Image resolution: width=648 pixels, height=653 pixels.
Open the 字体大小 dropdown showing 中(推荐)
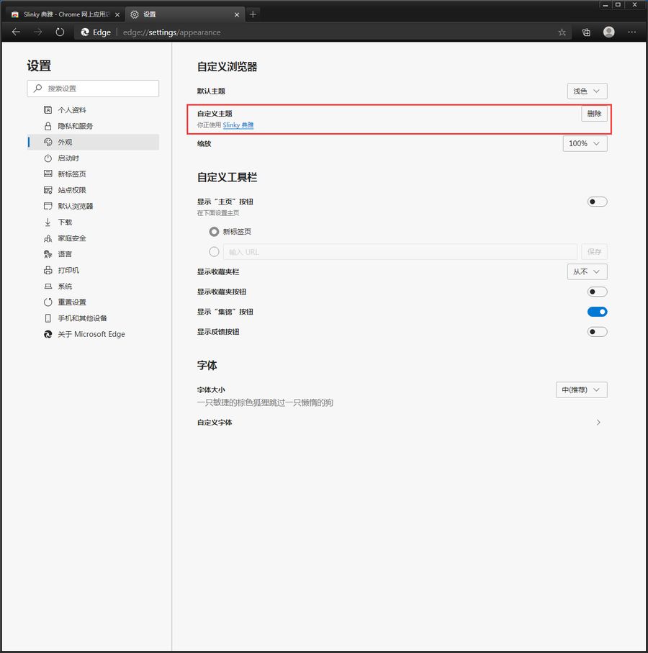581,390
